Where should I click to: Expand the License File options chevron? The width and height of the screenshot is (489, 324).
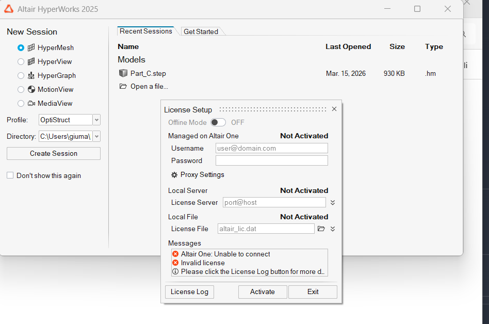point(333,229)
